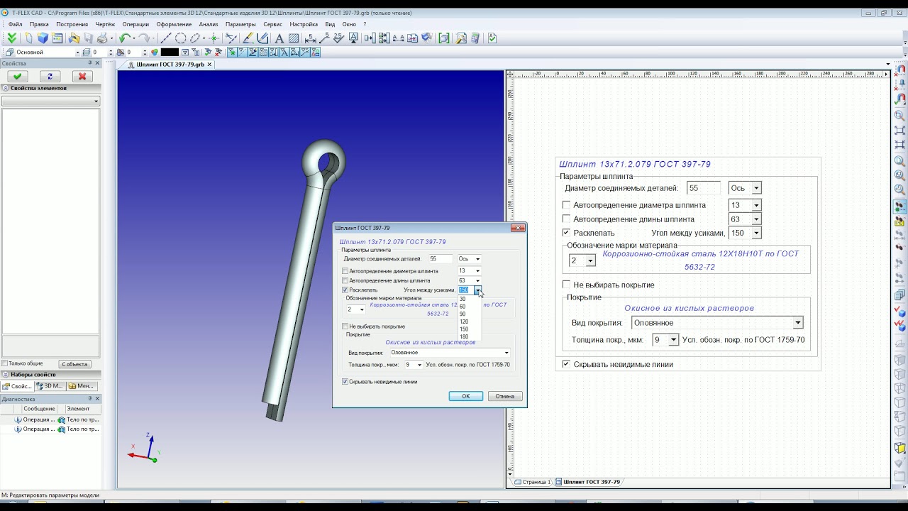Toggle Скрывать невидимые линии on drawing page
Image resolution: width=908 pixels, height=511 pixels.
[566, 364]
